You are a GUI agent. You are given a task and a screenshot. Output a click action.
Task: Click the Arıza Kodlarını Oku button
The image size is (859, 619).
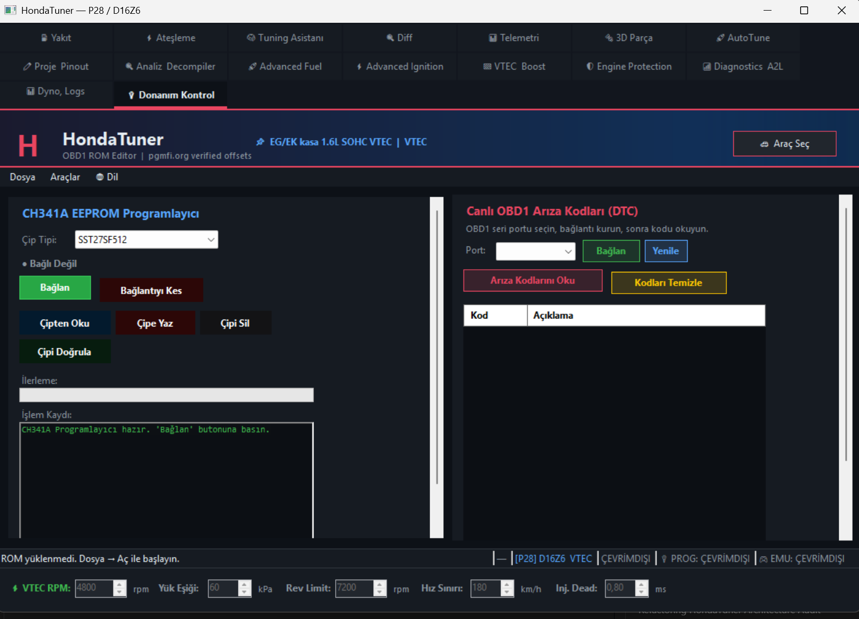(533, 280)
